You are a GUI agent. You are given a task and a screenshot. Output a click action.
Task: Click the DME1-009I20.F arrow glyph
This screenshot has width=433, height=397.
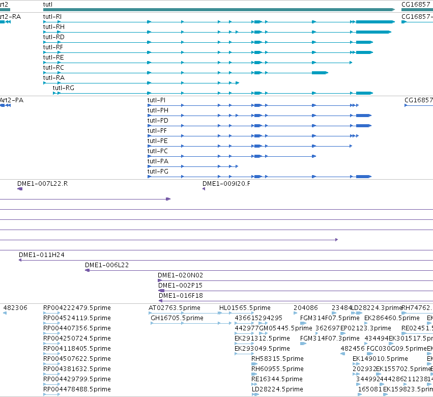[x=204, y=189]
